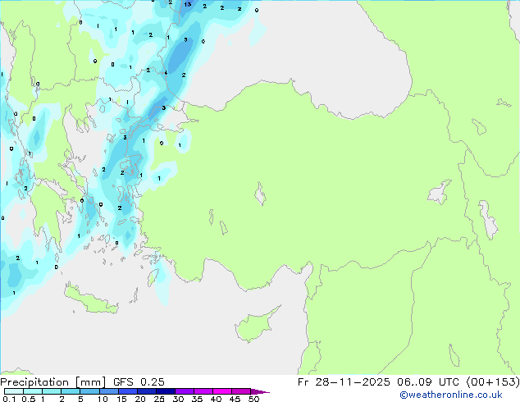520x402 pixels.
Task: Click the 10–15 mm legend color swatch
Action: coord(109,391)
